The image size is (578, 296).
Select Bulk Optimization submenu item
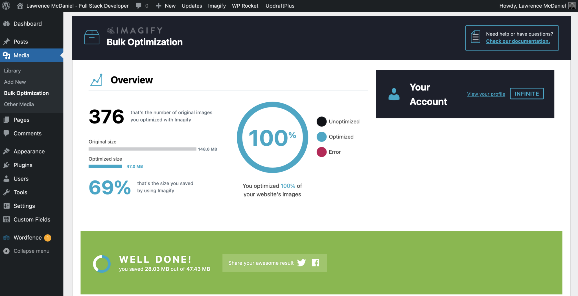point(26,93)
